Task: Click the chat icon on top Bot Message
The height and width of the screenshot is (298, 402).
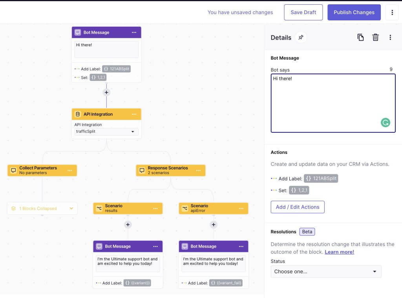Action: coord(78,33)
